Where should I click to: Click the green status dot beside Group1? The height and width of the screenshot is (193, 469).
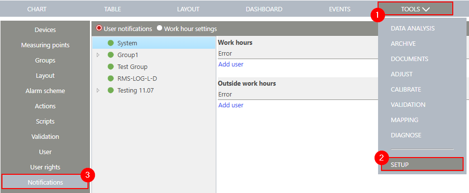(x=111, y=55)
